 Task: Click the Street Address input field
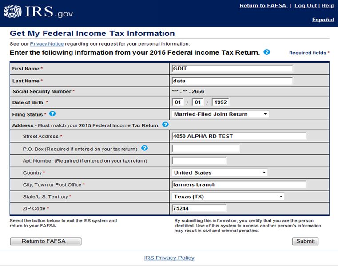[239, 136]
